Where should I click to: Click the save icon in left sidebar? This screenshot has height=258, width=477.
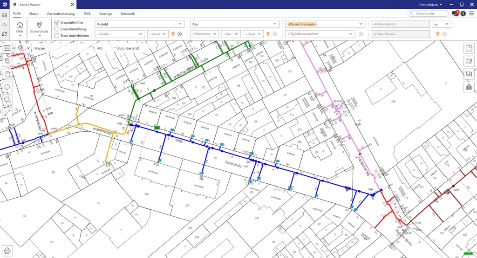(x=4, y=15)
